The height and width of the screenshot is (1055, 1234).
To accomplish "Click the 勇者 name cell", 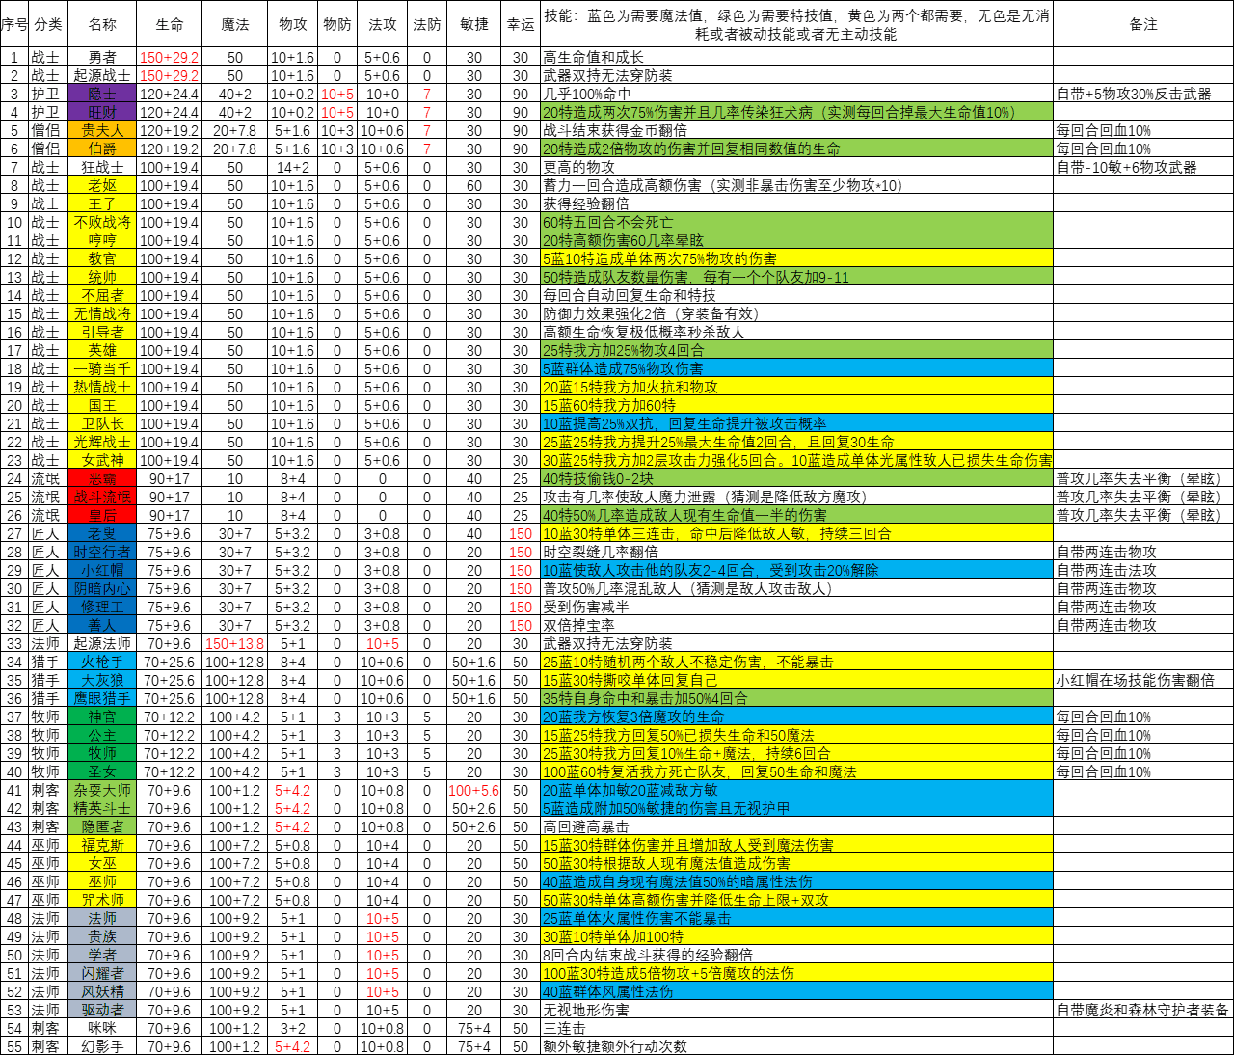I will point(102,57).
